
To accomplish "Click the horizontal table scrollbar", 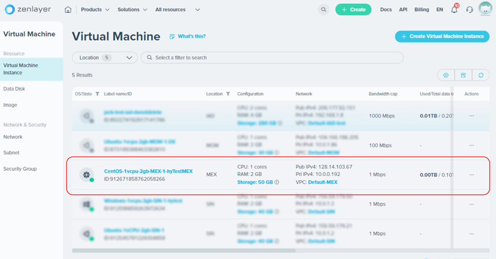I will [184, 250].
